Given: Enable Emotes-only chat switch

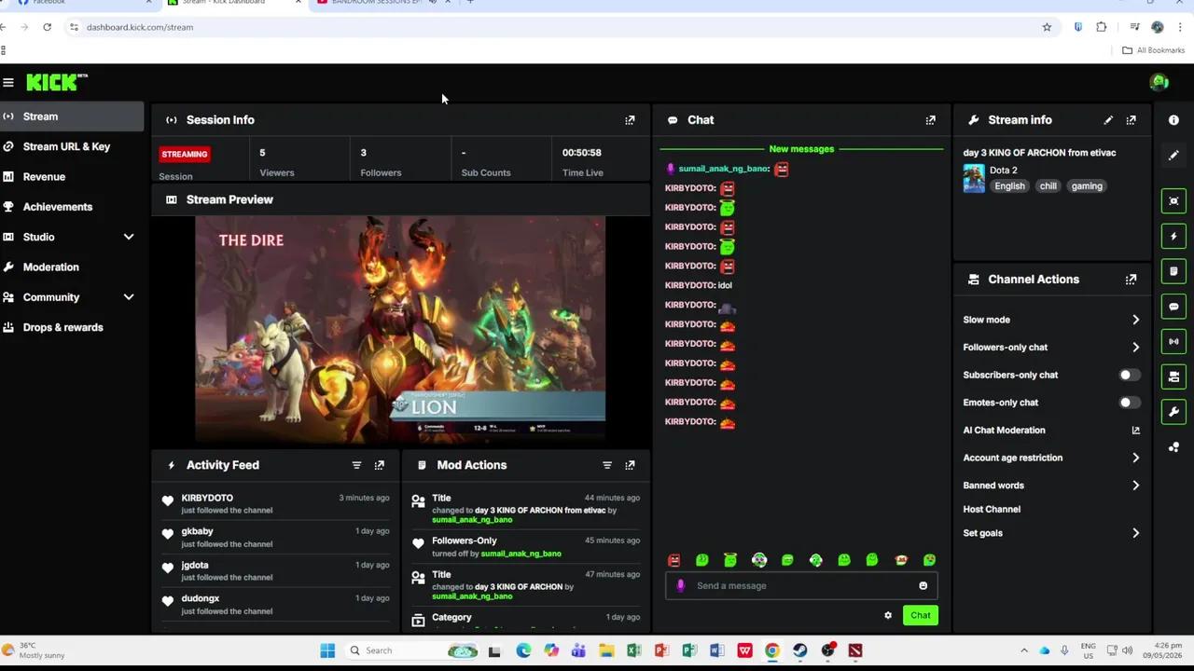Looking at the screenshot, I should click(x=1129, y=403).
